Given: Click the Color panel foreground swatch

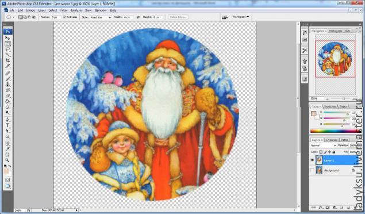Looking at the screenshot, I should [314, 114].
